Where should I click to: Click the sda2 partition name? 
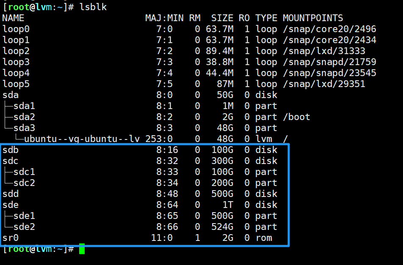point(24,117)
